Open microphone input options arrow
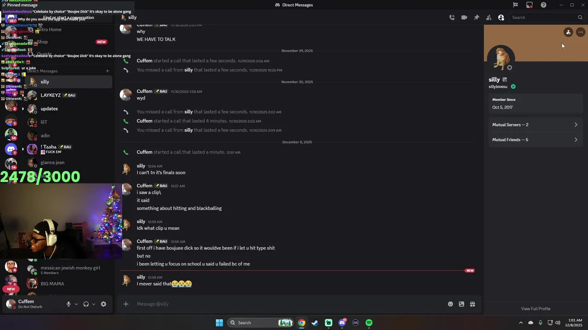 click(x=76, y=304)
